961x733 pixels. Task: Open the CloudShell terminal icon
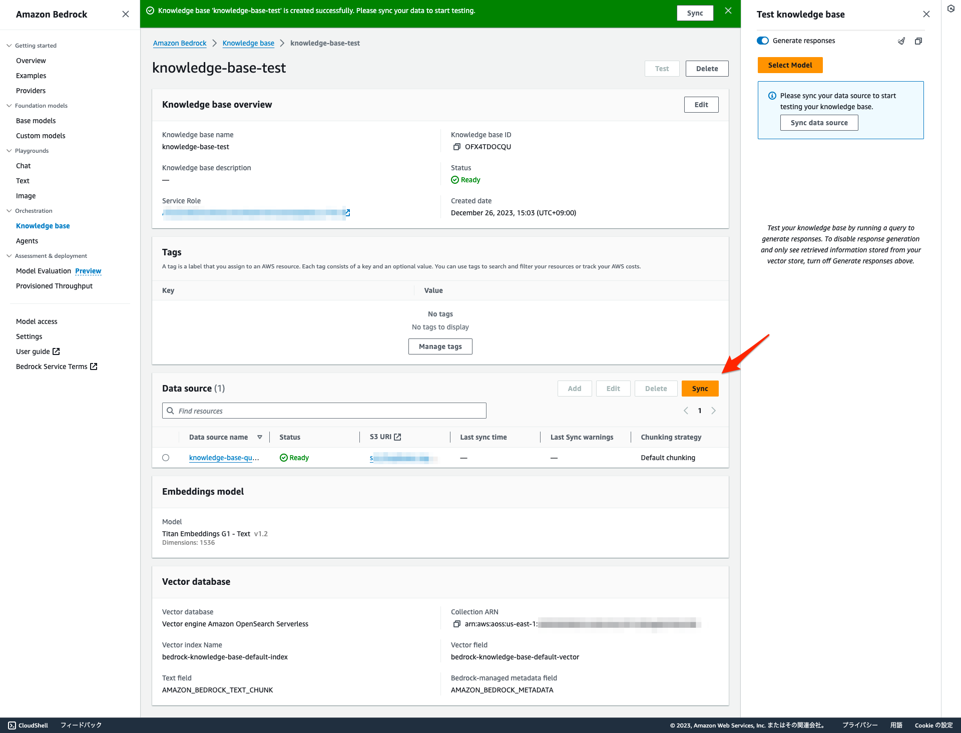12,725
